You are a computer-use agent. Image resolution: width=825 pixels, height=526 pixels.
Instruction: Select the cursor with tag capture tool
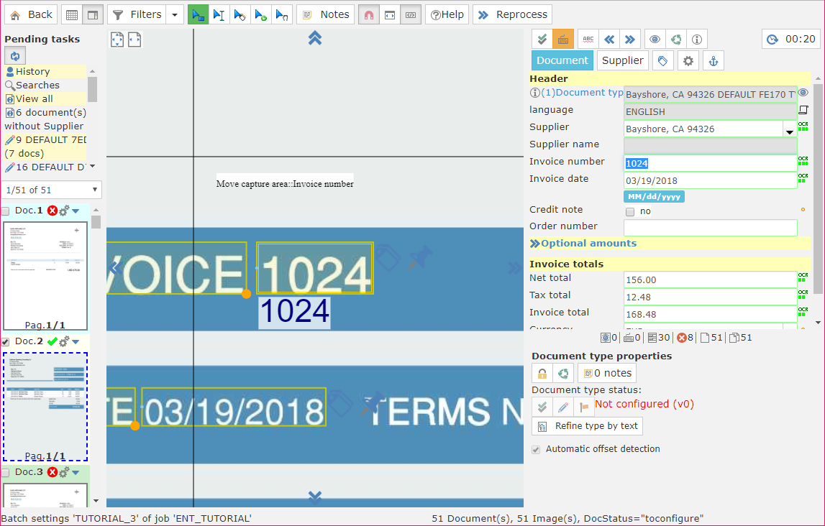tap(240, 14)
